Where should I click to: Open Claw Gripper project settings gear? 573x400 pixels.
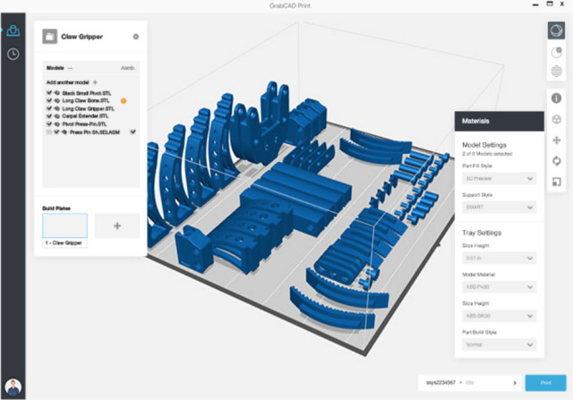(136, 37)
